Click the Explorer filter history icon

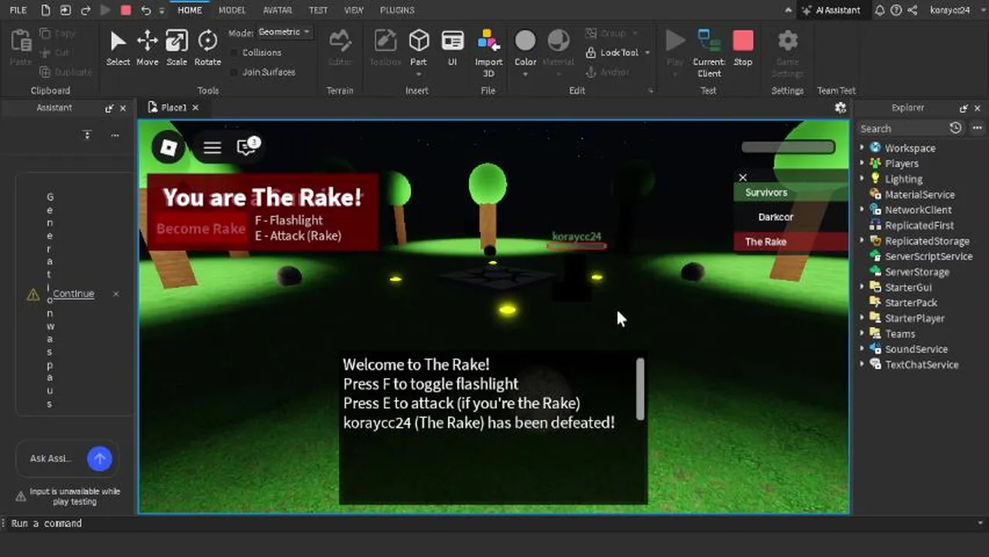(956, 128)
